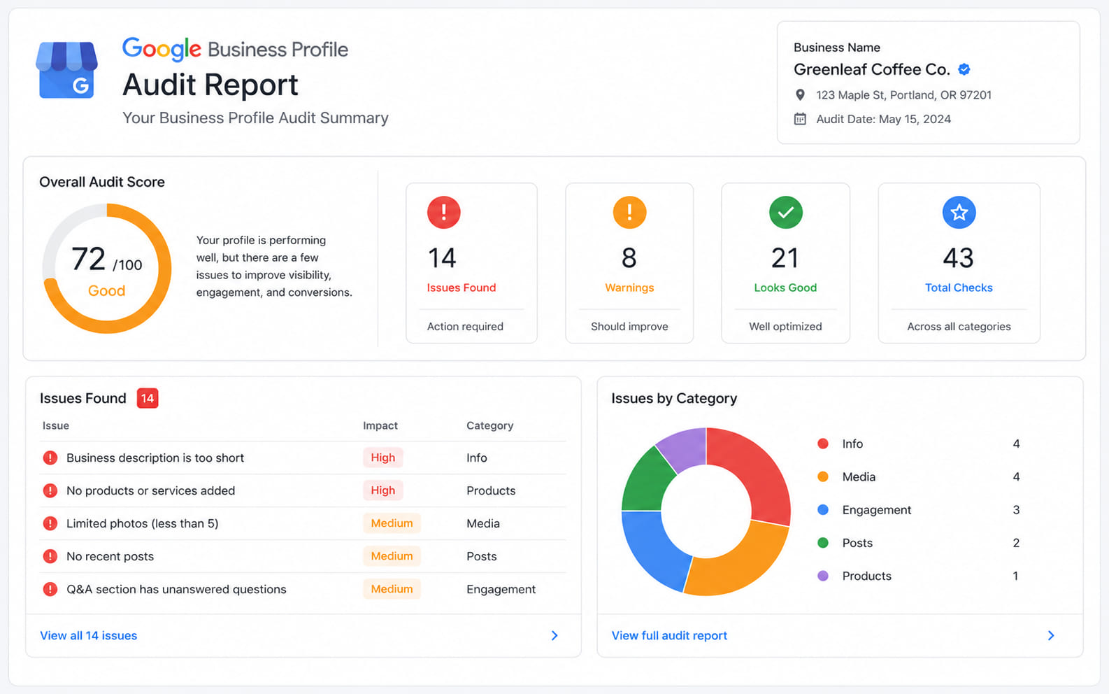Select the 'No recent posts' issue text
Image resolution: width=1109 pixels, height=694 pixels.
tap(110, 556)
